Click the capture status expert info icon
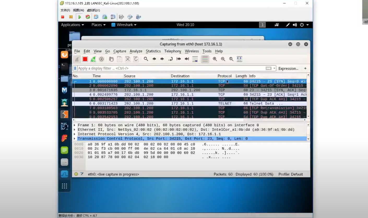368x218 pixels. coord(76,174)
